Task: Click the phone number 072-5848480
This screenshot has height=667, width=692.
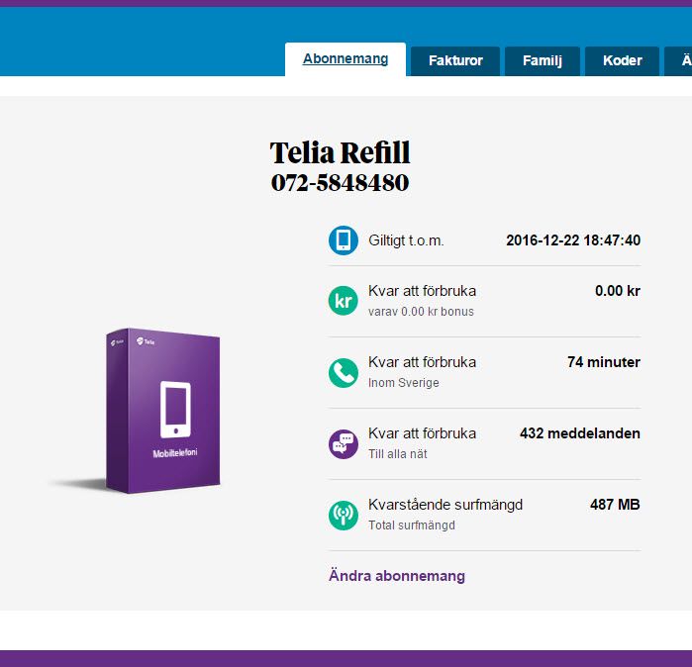Action: (340, 183)
